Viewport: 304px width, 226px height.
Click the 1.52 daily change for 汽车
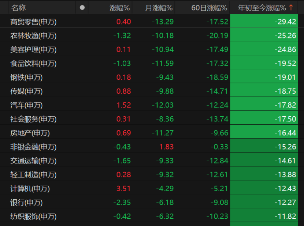tap(124, 105)
